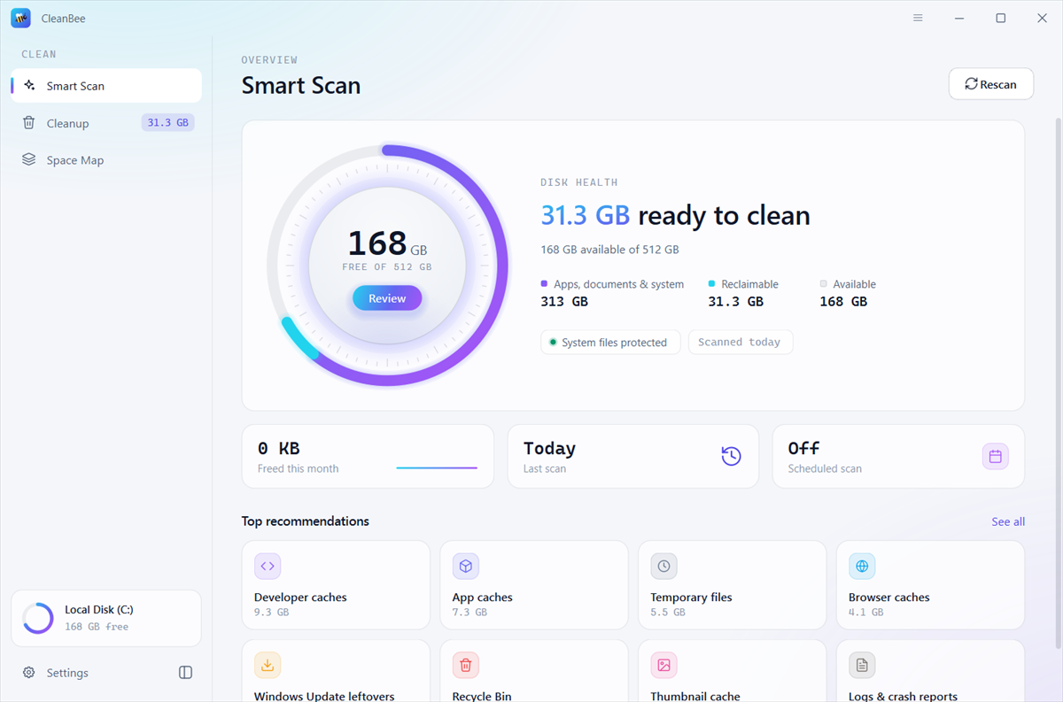
Task: Open the Freed this month card
Action: (368, 456)
